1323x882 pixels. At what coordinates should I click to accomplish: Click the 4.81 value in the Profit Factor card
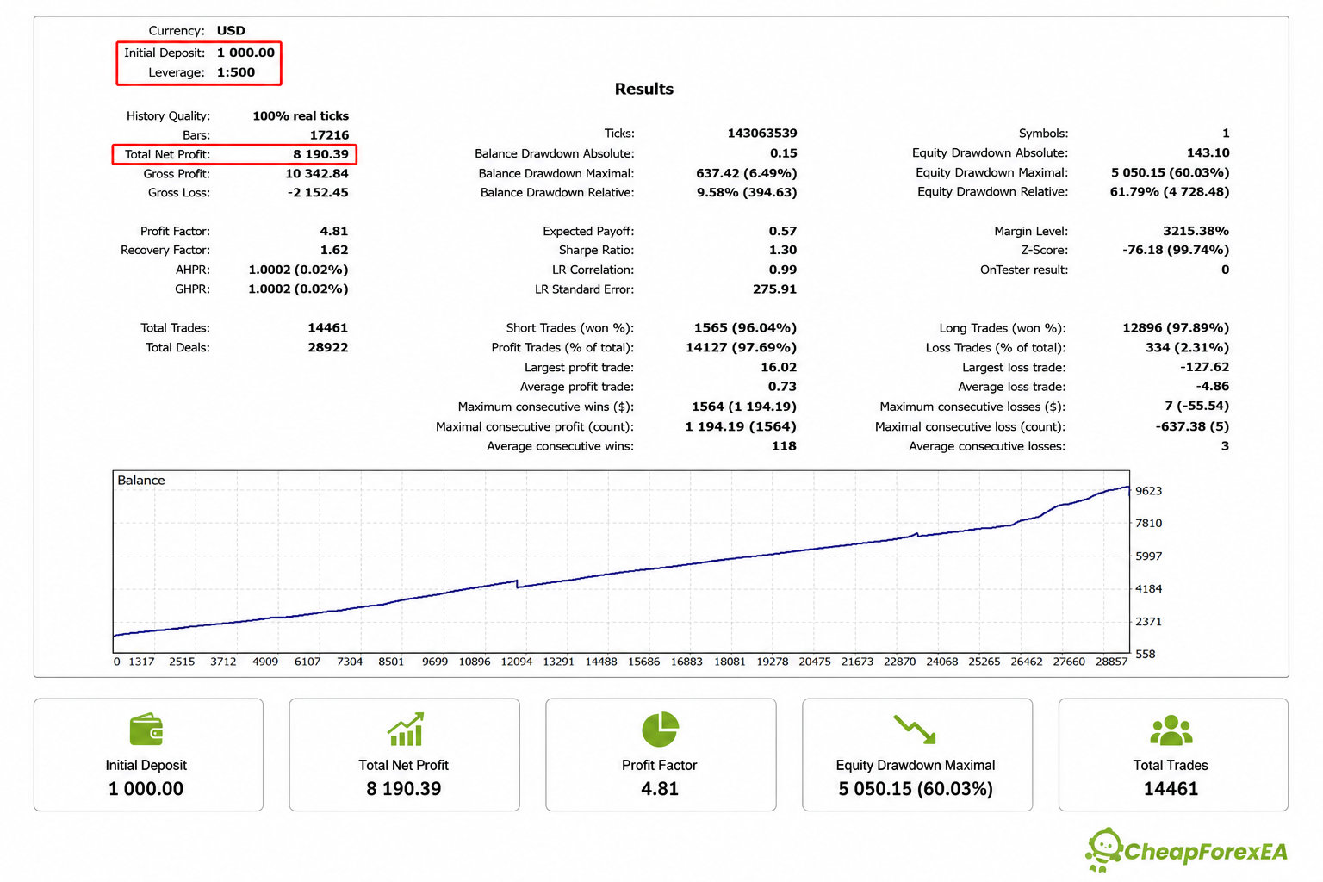pyautogui.click(x=660, y=789)
